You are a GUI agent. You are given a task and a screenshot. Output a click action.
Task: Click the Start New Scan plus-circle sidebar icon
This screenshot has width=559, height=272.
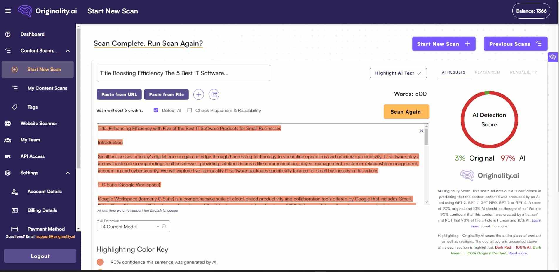(x=15, y=70)
